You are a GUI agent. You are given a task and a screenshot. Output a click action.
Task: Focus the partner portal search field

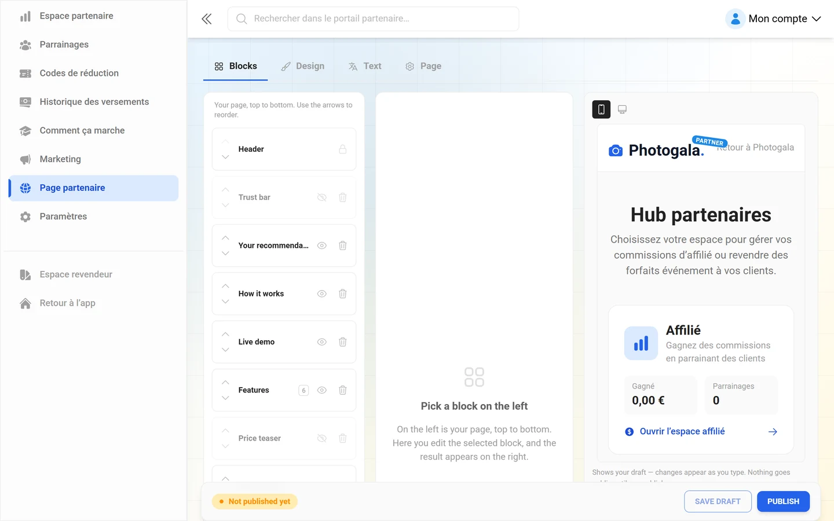pos(373,19)
